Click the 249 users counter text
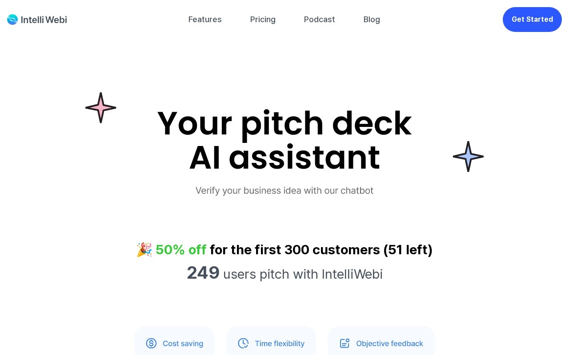569x355 pixels. (x=284, y=273)
